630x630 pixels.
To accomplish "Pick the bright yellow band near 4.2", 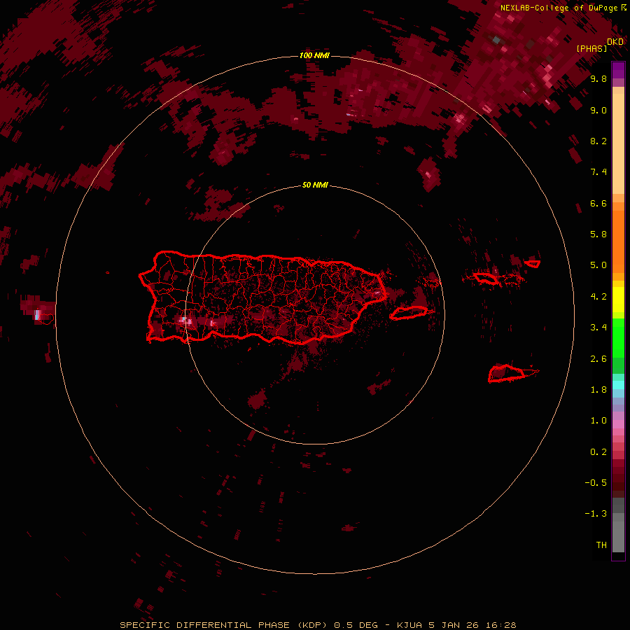I will tap(618, 300).
